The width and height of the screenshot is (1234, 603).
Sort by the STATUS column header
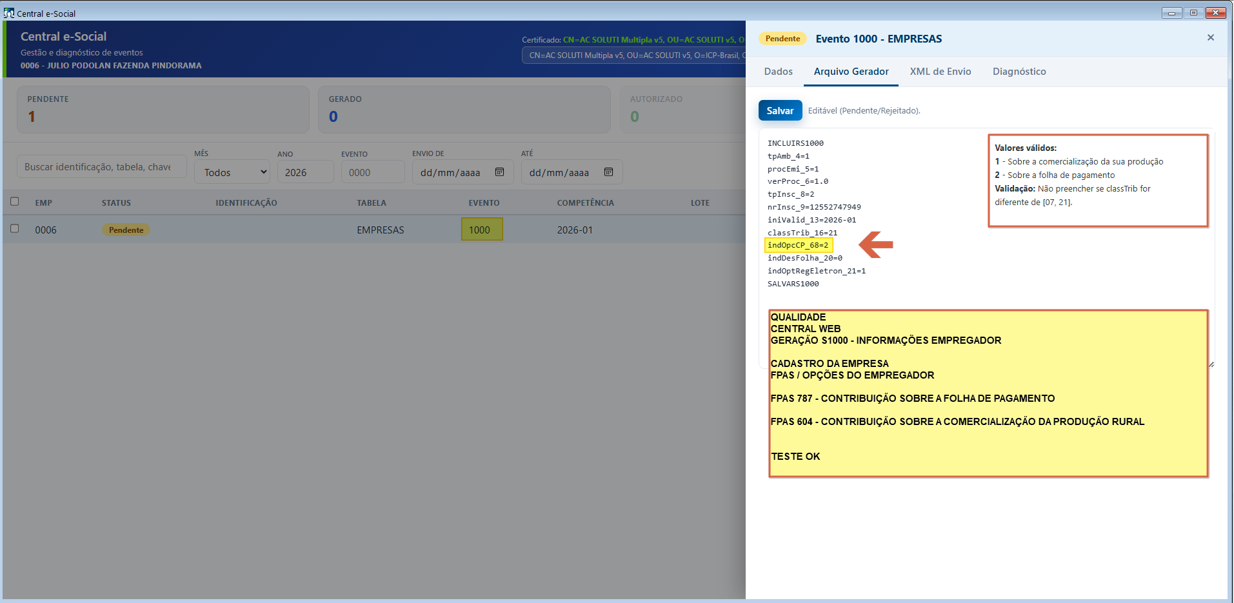116,203
